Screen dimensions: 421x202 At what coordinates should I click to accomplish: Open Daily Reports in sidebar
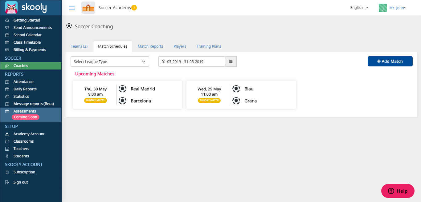25,89
